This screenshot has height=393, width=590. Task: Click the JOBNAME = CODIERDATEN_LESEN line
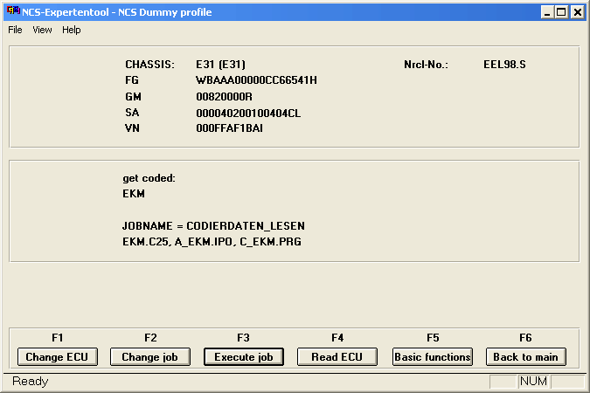click(213, 225)
